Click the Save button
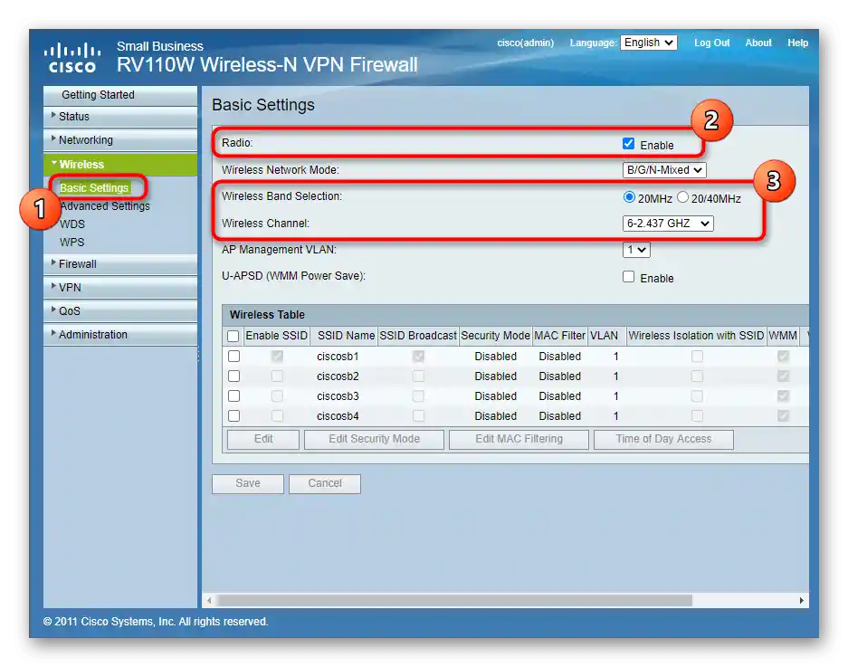848x667 pixels. point(248,483)
